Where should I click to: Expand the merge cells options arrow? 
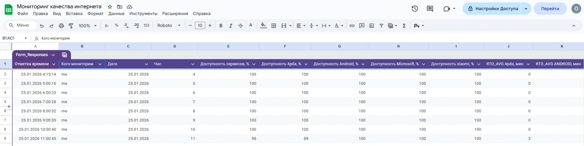[290, 26]
